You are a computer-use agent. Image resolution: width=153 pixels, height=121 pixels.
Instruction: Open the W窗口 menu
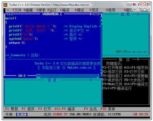[x=129, y=10]
